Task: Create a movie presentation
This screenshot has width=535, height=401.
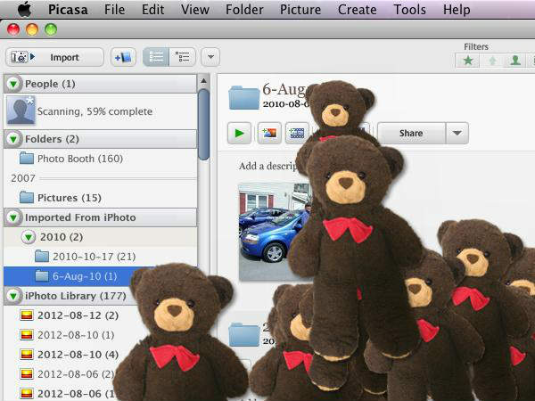Action: click(x=297, y=133)
